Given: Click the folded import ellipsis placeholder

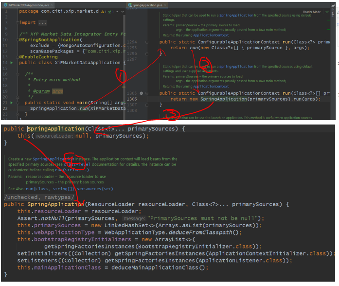Looking at the screenshot, I should (x=42, y=23).
